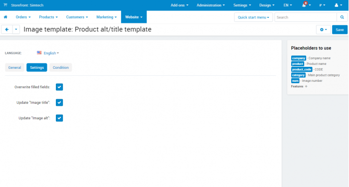This screenshot has width=349, height=187.
Task: Open the user account icon menu
Action: 339,5
